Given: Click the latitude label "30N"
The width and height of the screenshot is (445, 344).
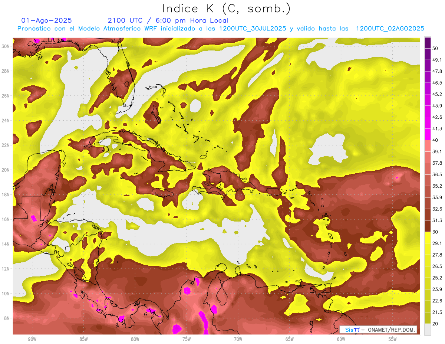Looking at the screenshot, I should point(6,46).
